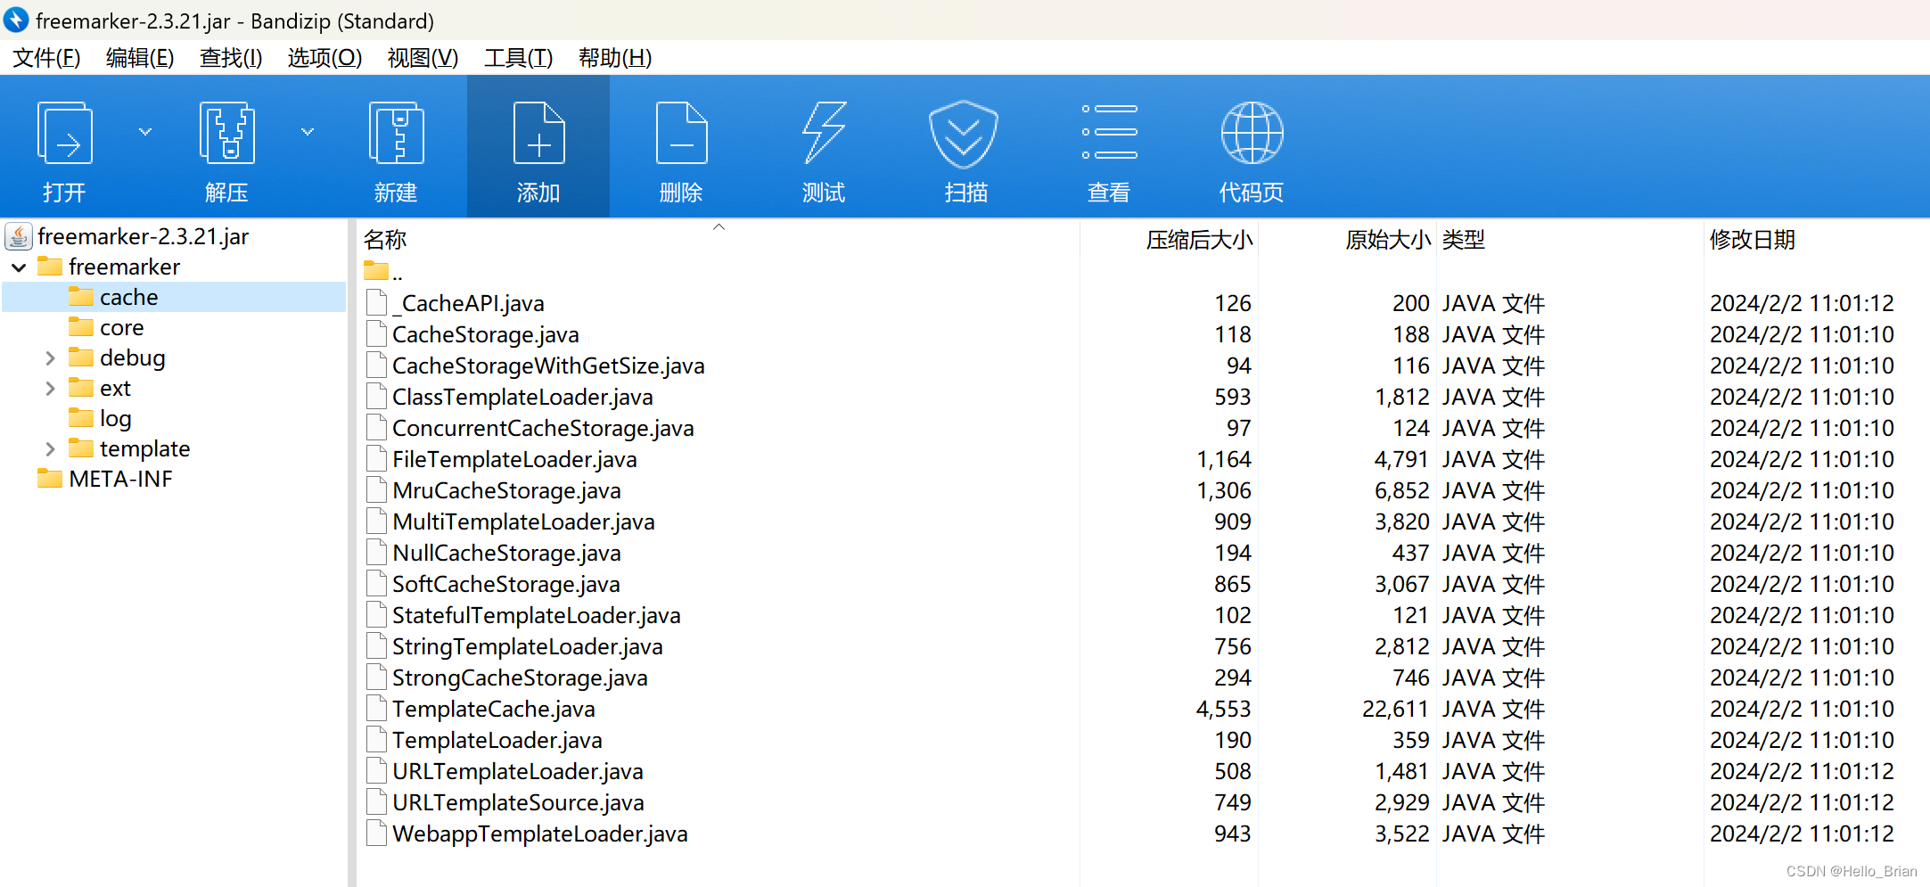This screenshot has height=887, width=1930.
Task: Open the 查找(I) menu
Action: coord(231,58)
